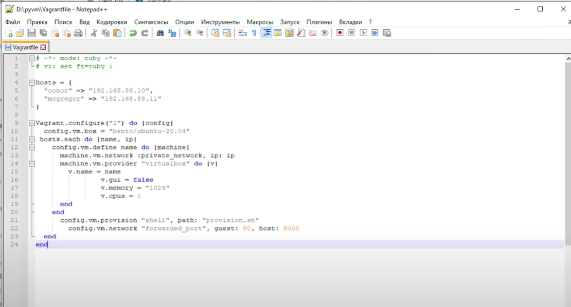The width and height of the screenshot is (571, 307).
Task: Close the Vagrantfile tab with its X
Action: 44,46
